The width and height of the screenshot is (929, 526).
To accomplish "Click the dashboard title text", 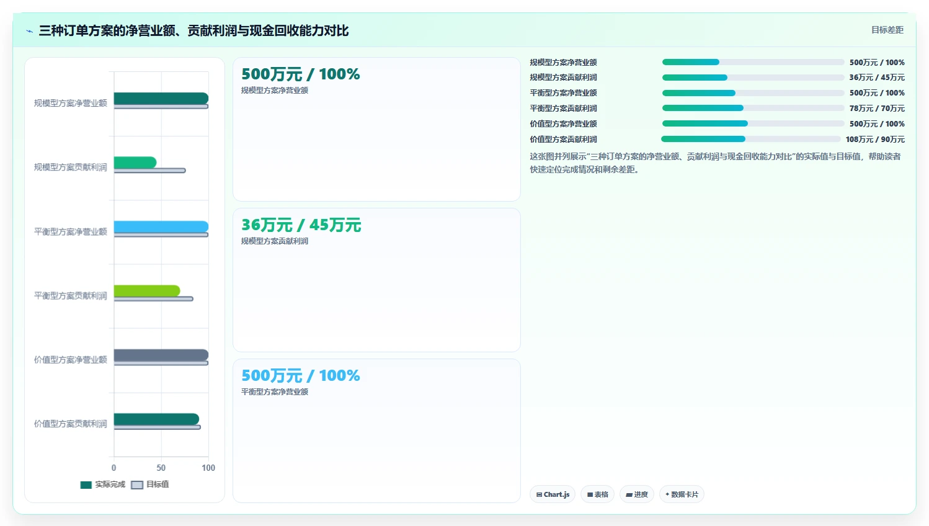I will click(193, 30).
